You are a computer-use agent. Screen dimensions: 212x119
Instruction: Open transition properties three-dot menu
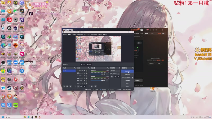(118, 77)
